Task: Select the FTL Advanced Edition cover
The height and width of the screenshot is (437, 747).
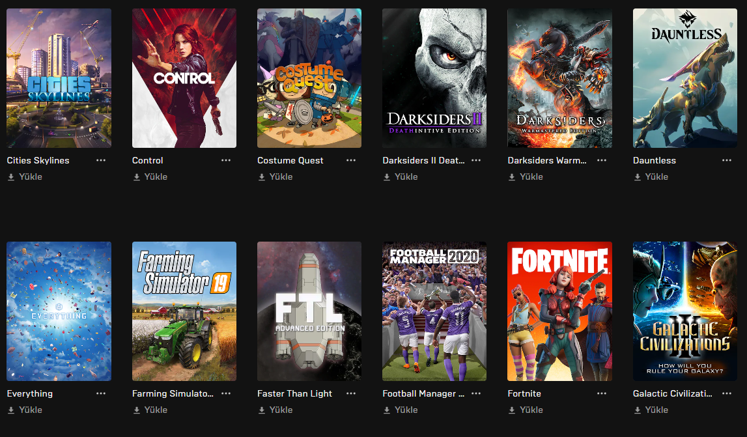Action: coord(309,311)
